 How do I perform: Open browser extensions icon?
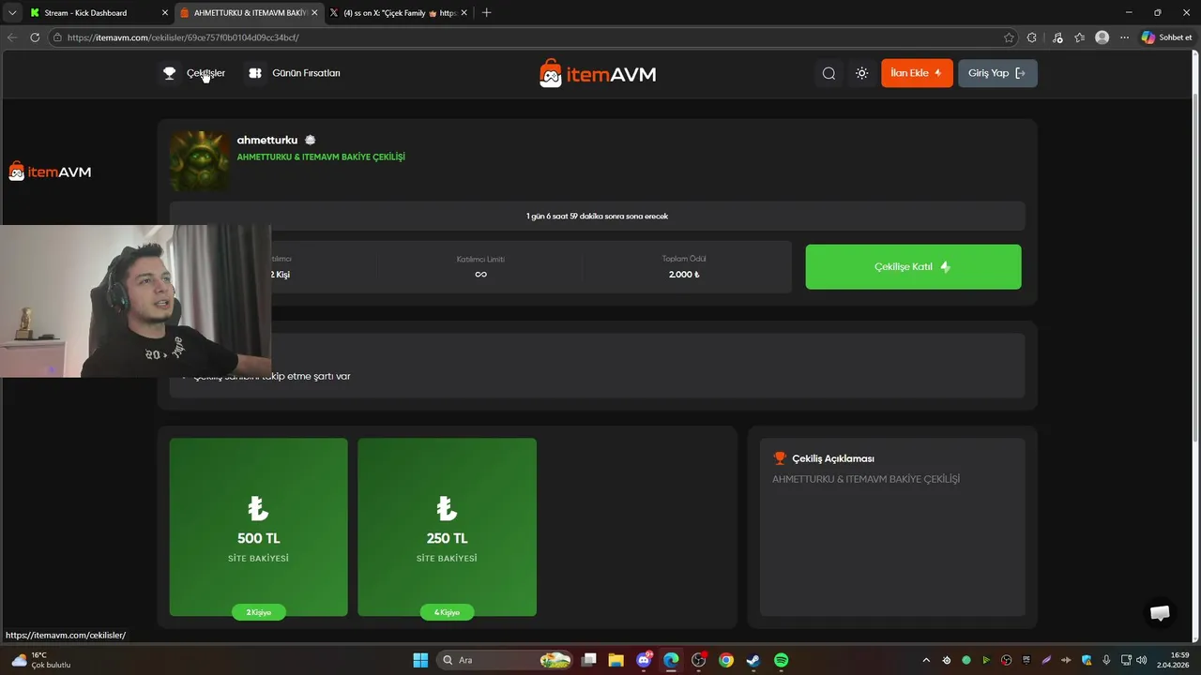pos(1032,37)
